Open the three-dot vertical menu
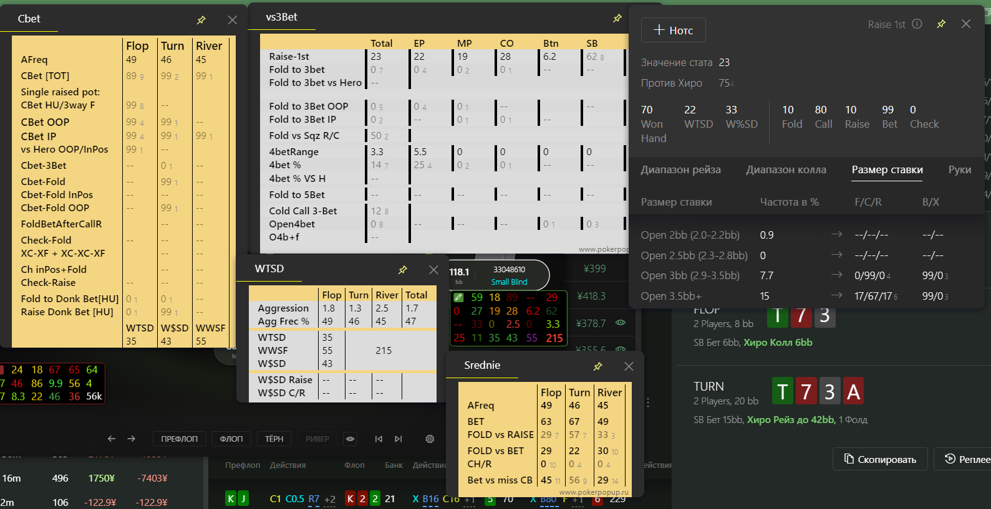This screenshot has height=509, width=991. coord(648,403)
